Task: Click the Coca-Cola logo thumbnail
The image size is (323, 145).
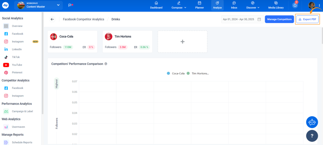Action: 54,36
